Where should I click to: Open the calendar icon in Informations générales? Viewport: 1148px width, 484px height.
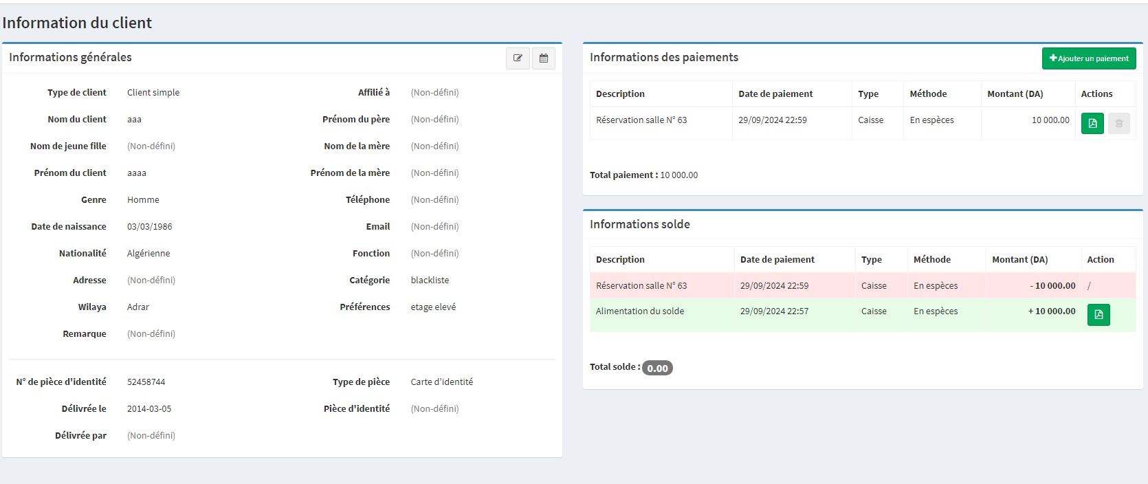(544, 58)
